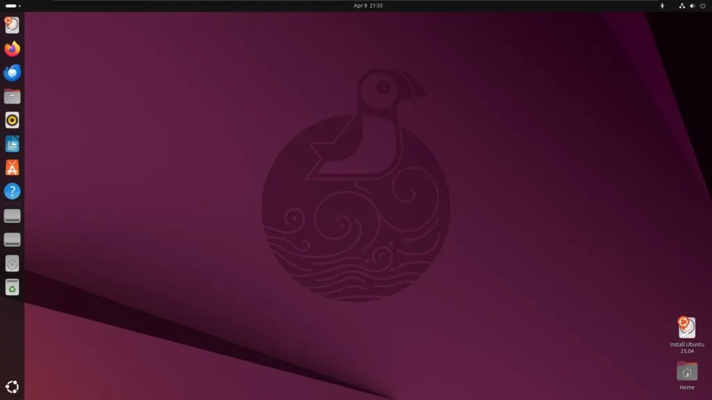The width and height of the screenshot is (712, 400).
Task: Launch Rhythmbox music player
Action: click(x=13, y=120)
